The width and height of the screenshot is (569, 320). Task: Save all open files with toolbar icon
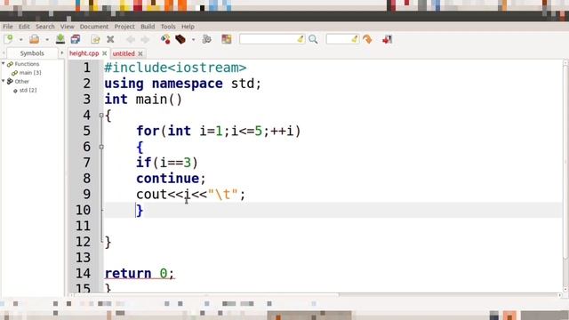(x=76, y=39)
